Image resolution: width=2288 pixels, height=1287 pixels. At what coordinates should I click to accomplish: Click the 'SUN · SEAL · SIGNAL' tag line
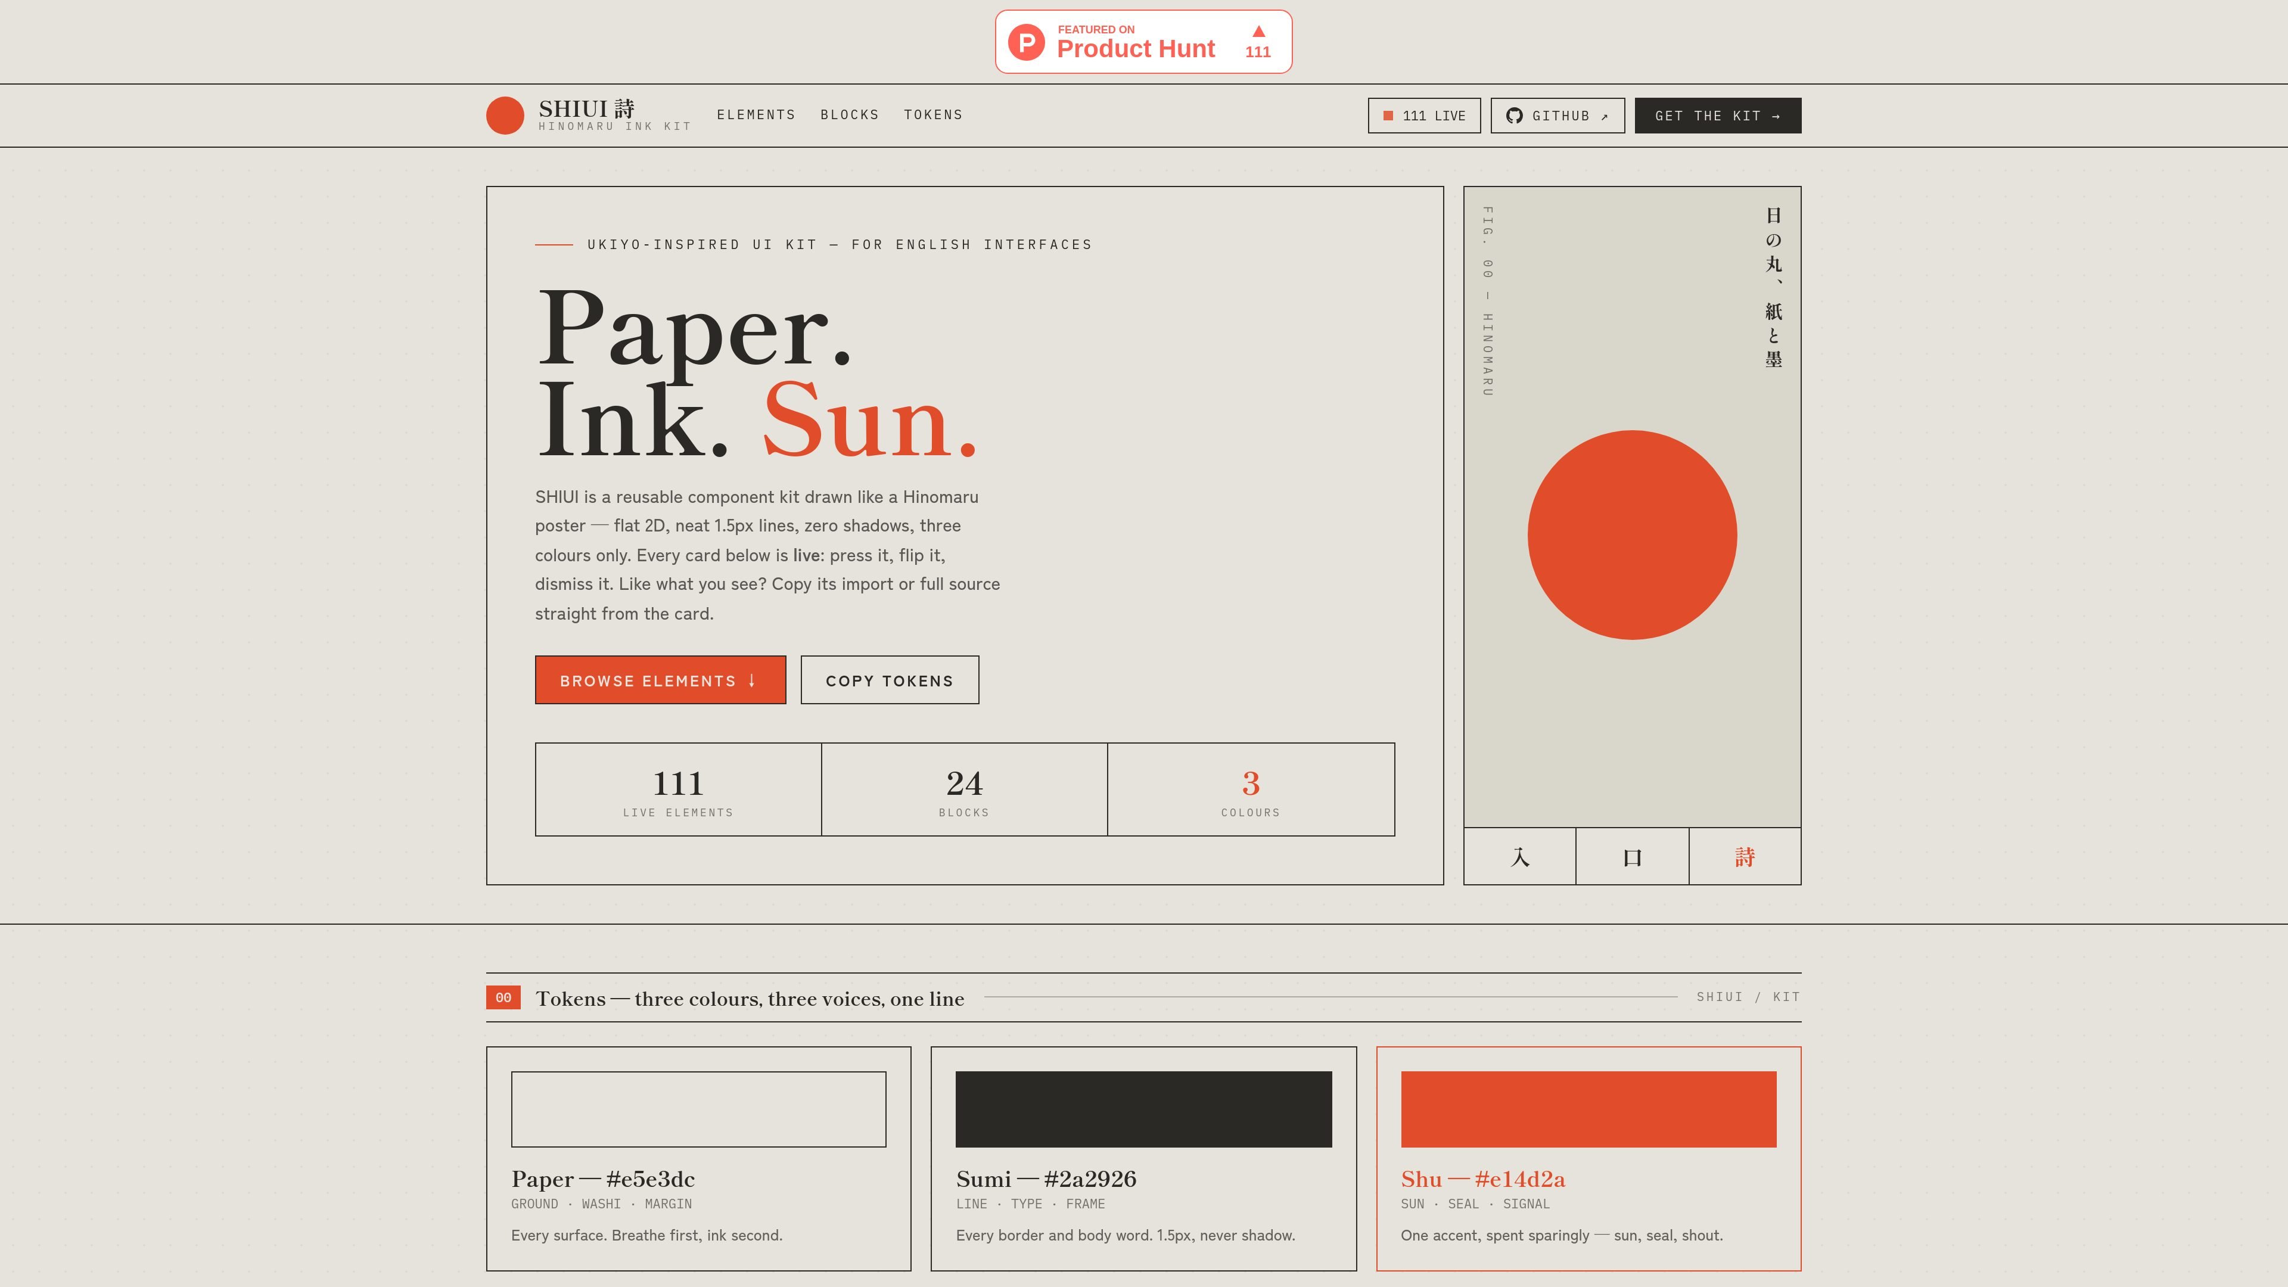coord(1475,1204)
